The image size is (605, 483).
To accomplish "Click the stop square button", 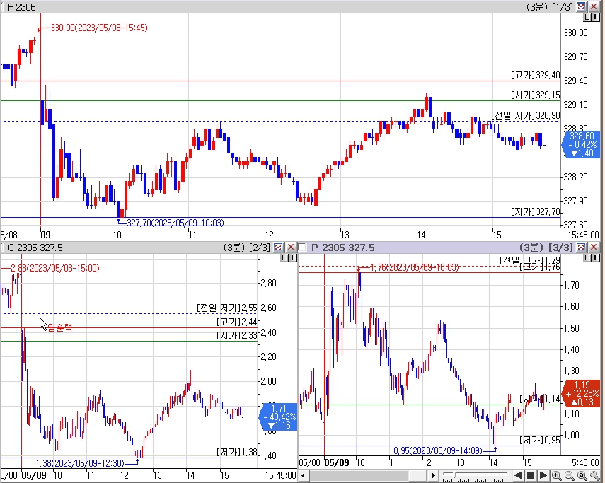I will click(531, 475).
